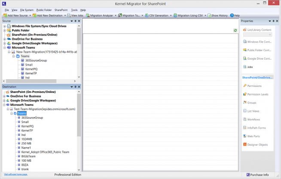Image resolution: width=281 pixels, height=179 pixels.
Task: Follow the Visit software home page link
Action: point(16,174)
